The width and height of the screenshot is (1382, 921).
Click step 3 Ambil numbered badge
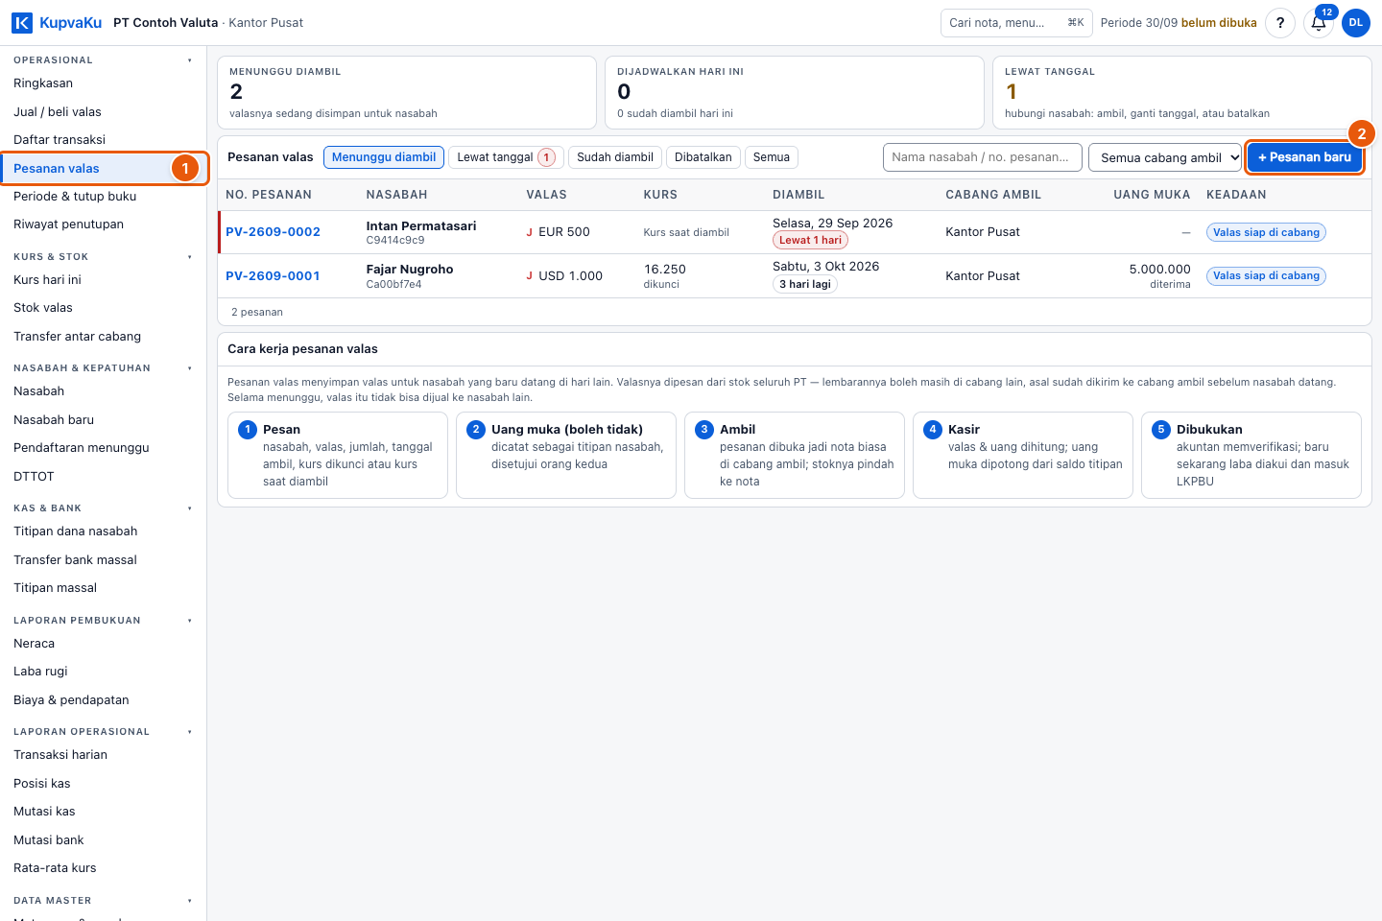click(x=704, y=429)
